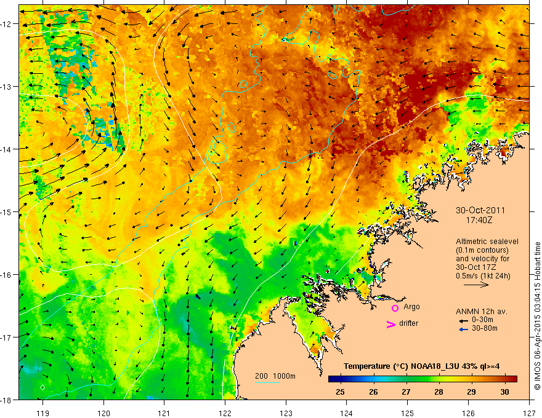The width and height of the screenshot is (542, 418).
Task: Click the '200 1000m' bathymetry label
Action: click(275, 376)
